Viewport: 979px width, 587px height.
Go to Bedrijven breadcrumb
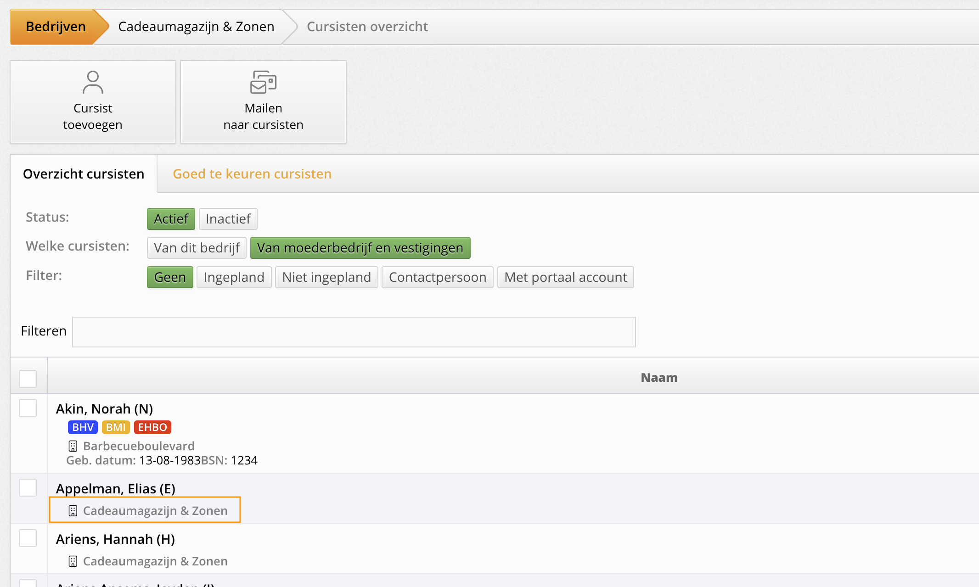[x=56, y=27]
